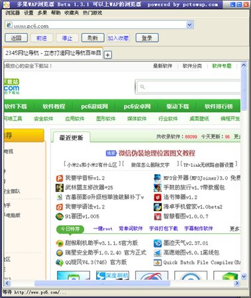
Task: Expand the address bar history dropdown
Action: [x=189, y=25]
